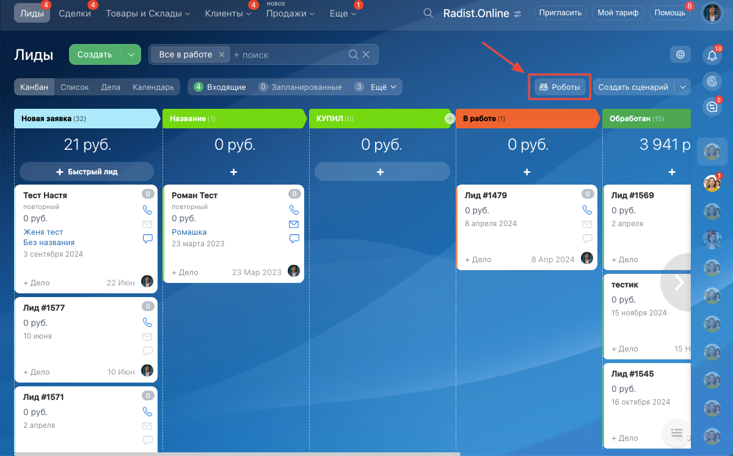
Task: Open the Сделки menu item
Action: coord(75,13)
